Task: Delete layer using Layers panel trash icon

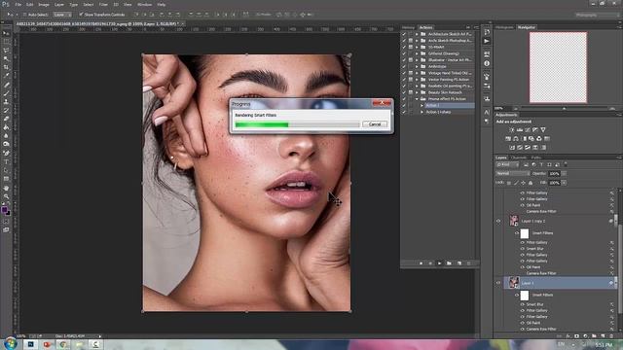Action: click(611, 336)
